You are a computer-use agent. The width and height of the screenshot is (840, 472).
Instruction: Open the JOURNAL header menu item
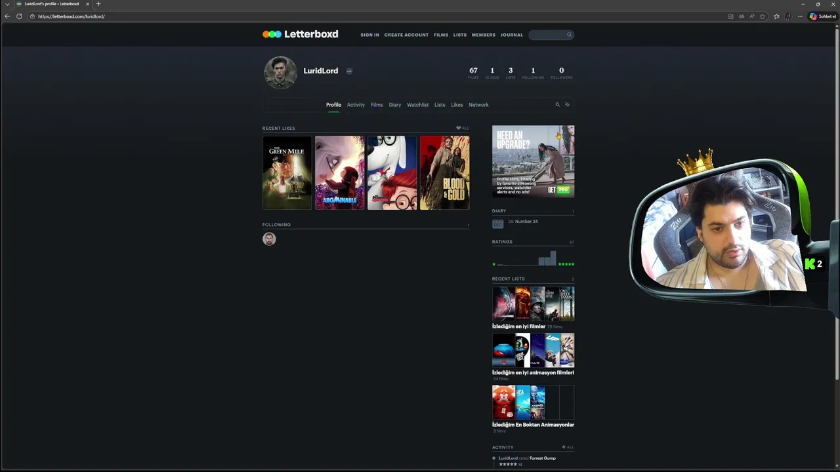click(x=512, y=35)
